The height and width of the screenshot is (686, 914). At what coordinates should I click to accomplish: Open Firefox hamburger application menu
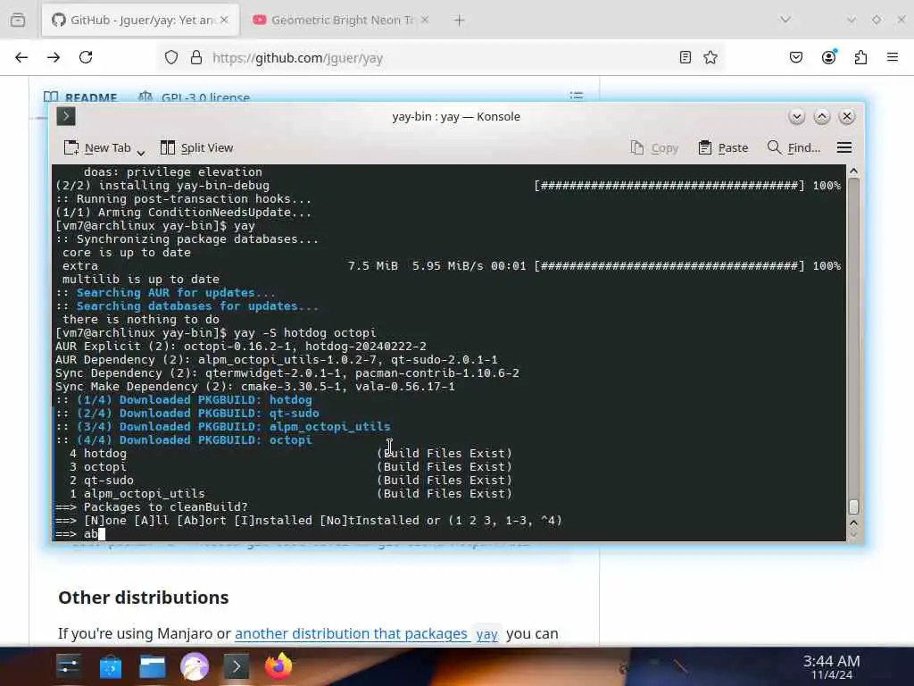(892, 57)
